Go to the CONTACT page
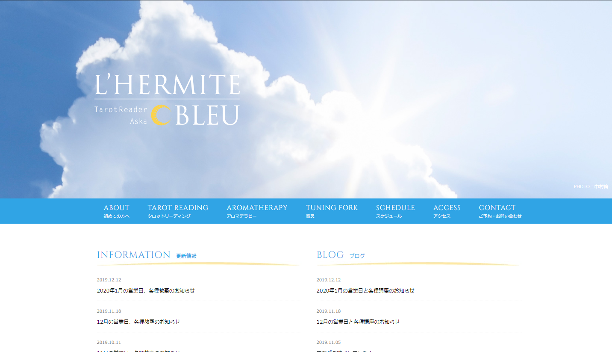This screenshot has height=352, width=612. [500, 211]
